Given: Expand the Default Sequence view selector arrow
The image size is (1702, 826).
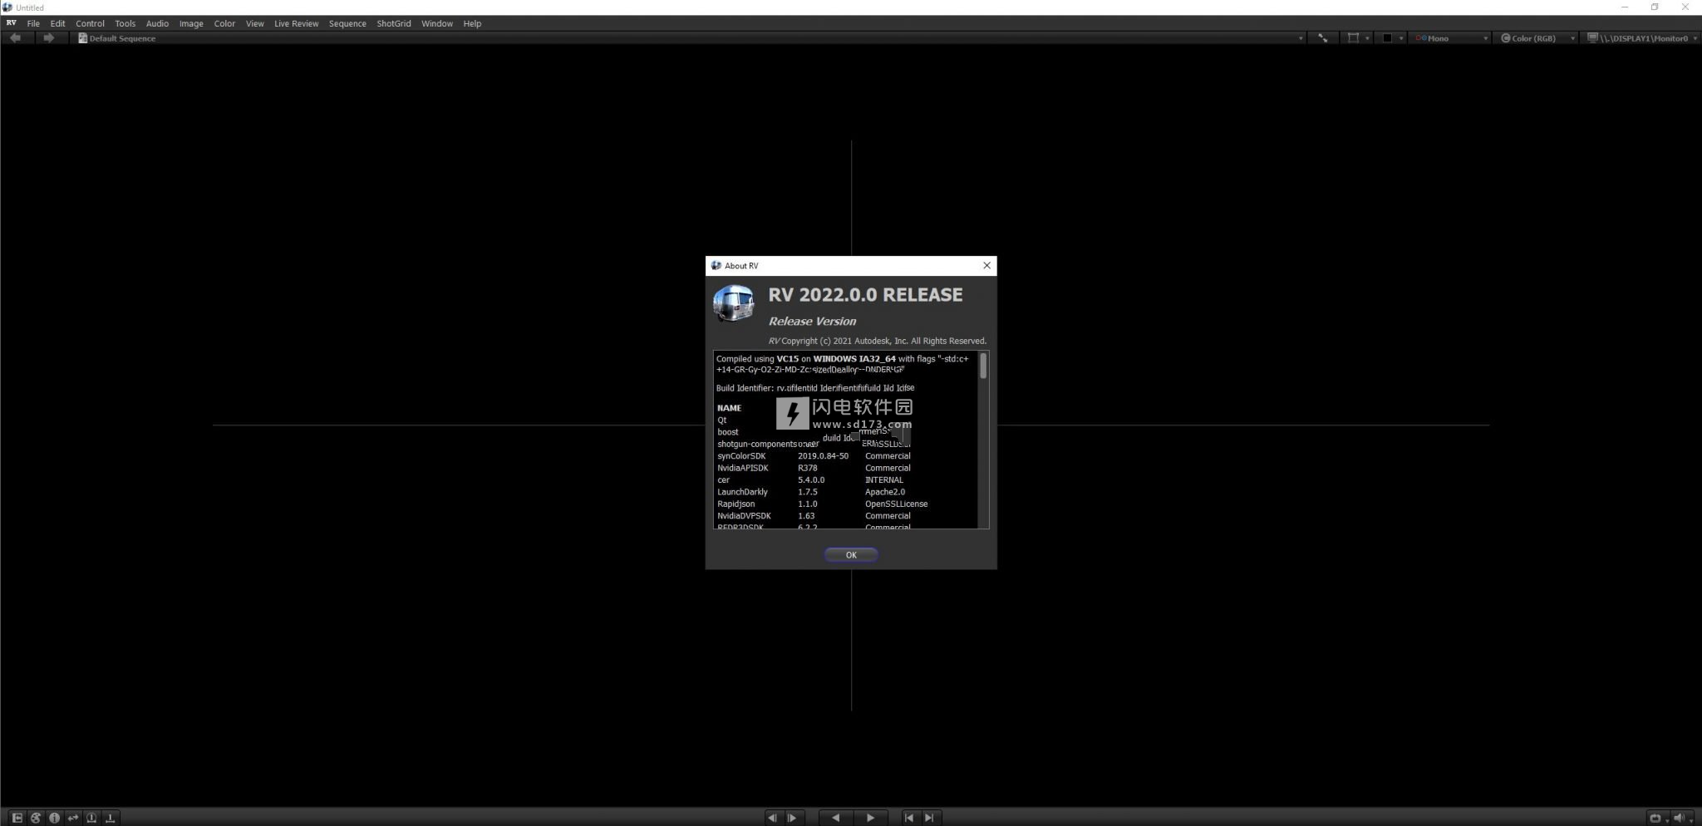Looking at the screenshot, I should 1301,39.
